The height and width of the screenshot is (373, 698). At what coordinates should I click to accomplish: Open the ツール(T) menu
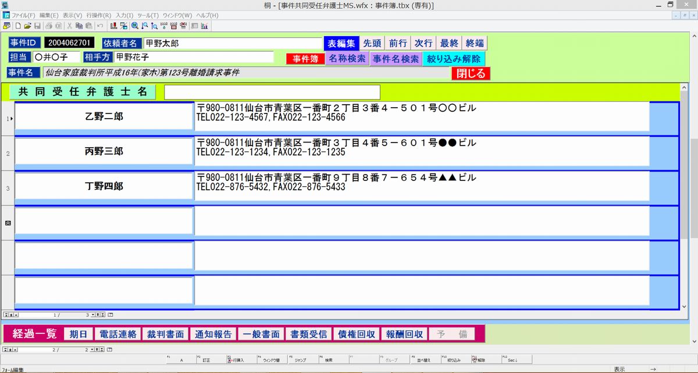(148, 15)
